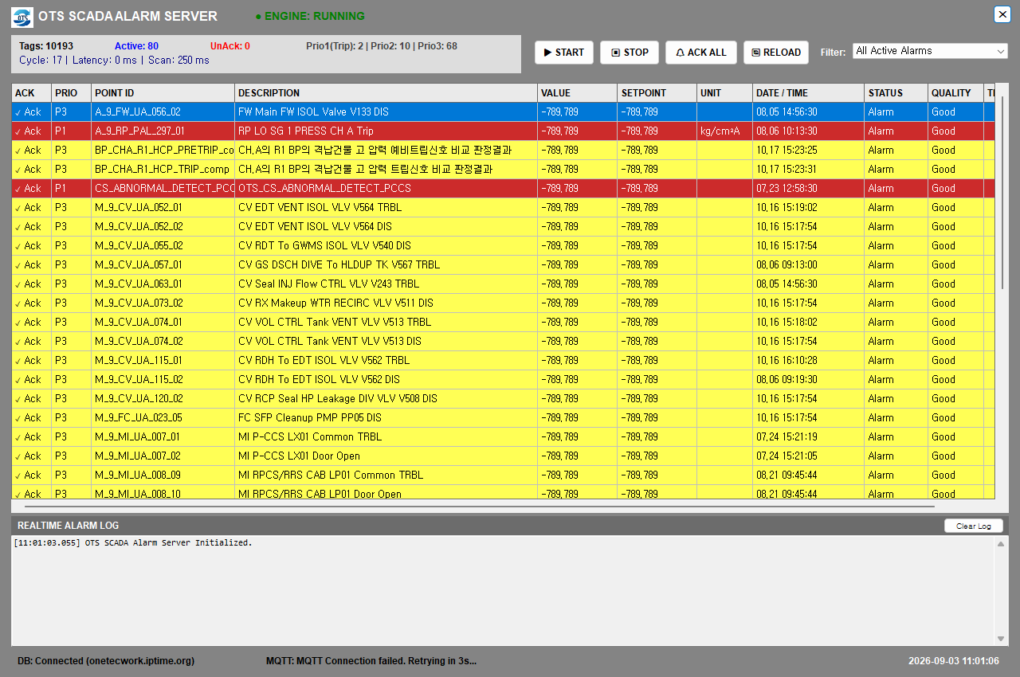Image resolution: width=1020 pixels, height=677 pixels.
Task: Click the log panel scroll-down arrow
Action: click(1001, 639)
